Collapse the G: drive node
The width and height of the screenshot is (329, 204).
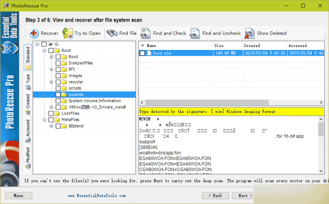click(37, 44)
